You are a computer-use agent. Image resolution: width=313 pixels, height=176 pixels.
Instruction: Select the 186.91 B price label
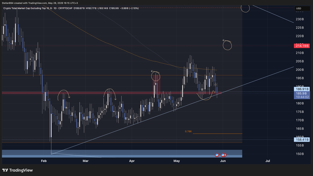tap(302, 89)
